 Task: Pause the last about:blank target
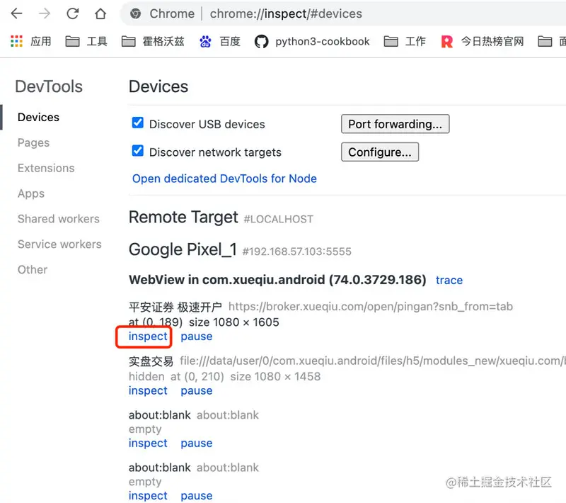[x=197, y=496]
